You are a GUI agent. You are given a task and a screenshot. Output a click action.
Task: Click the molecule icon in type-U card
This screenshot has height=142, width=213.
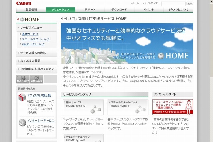click(96, 109)
